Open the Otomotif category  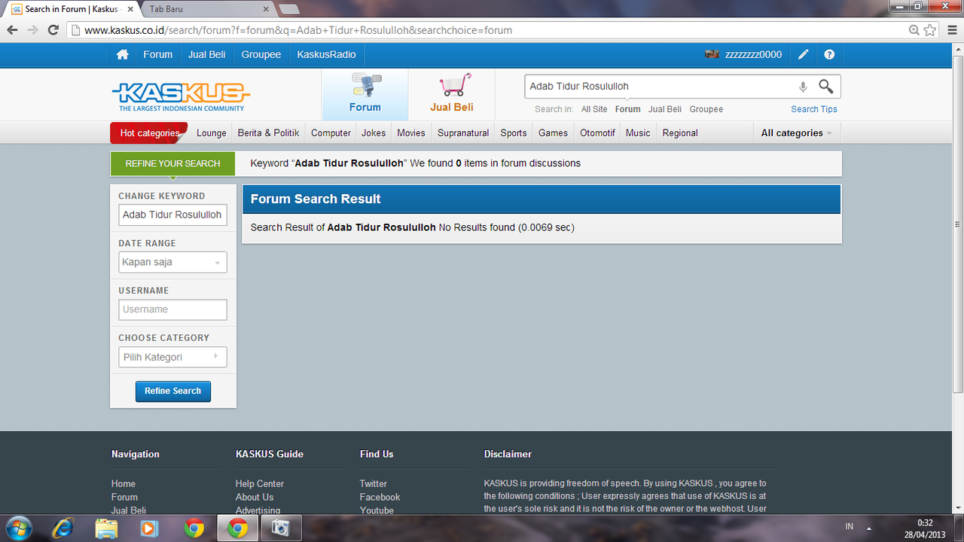tap(598, 133)
